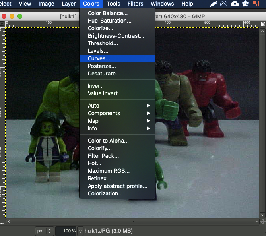Image resolution: width=266 pixels, height=236 pixels.
Task: Click hulk1.JPG (3.0 MB) status text
Action: pos(109,231)
